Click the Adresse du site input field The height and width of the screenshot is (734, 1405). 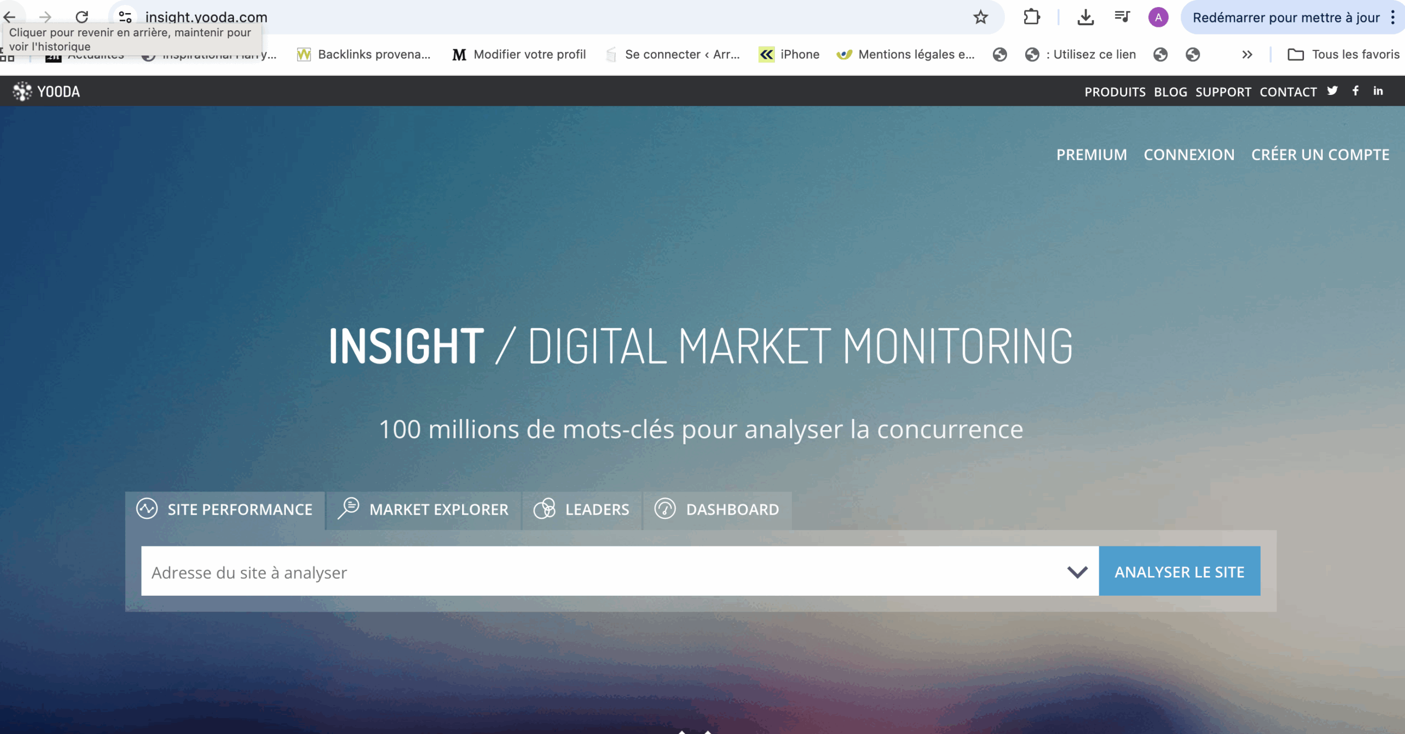pos(598,572)
